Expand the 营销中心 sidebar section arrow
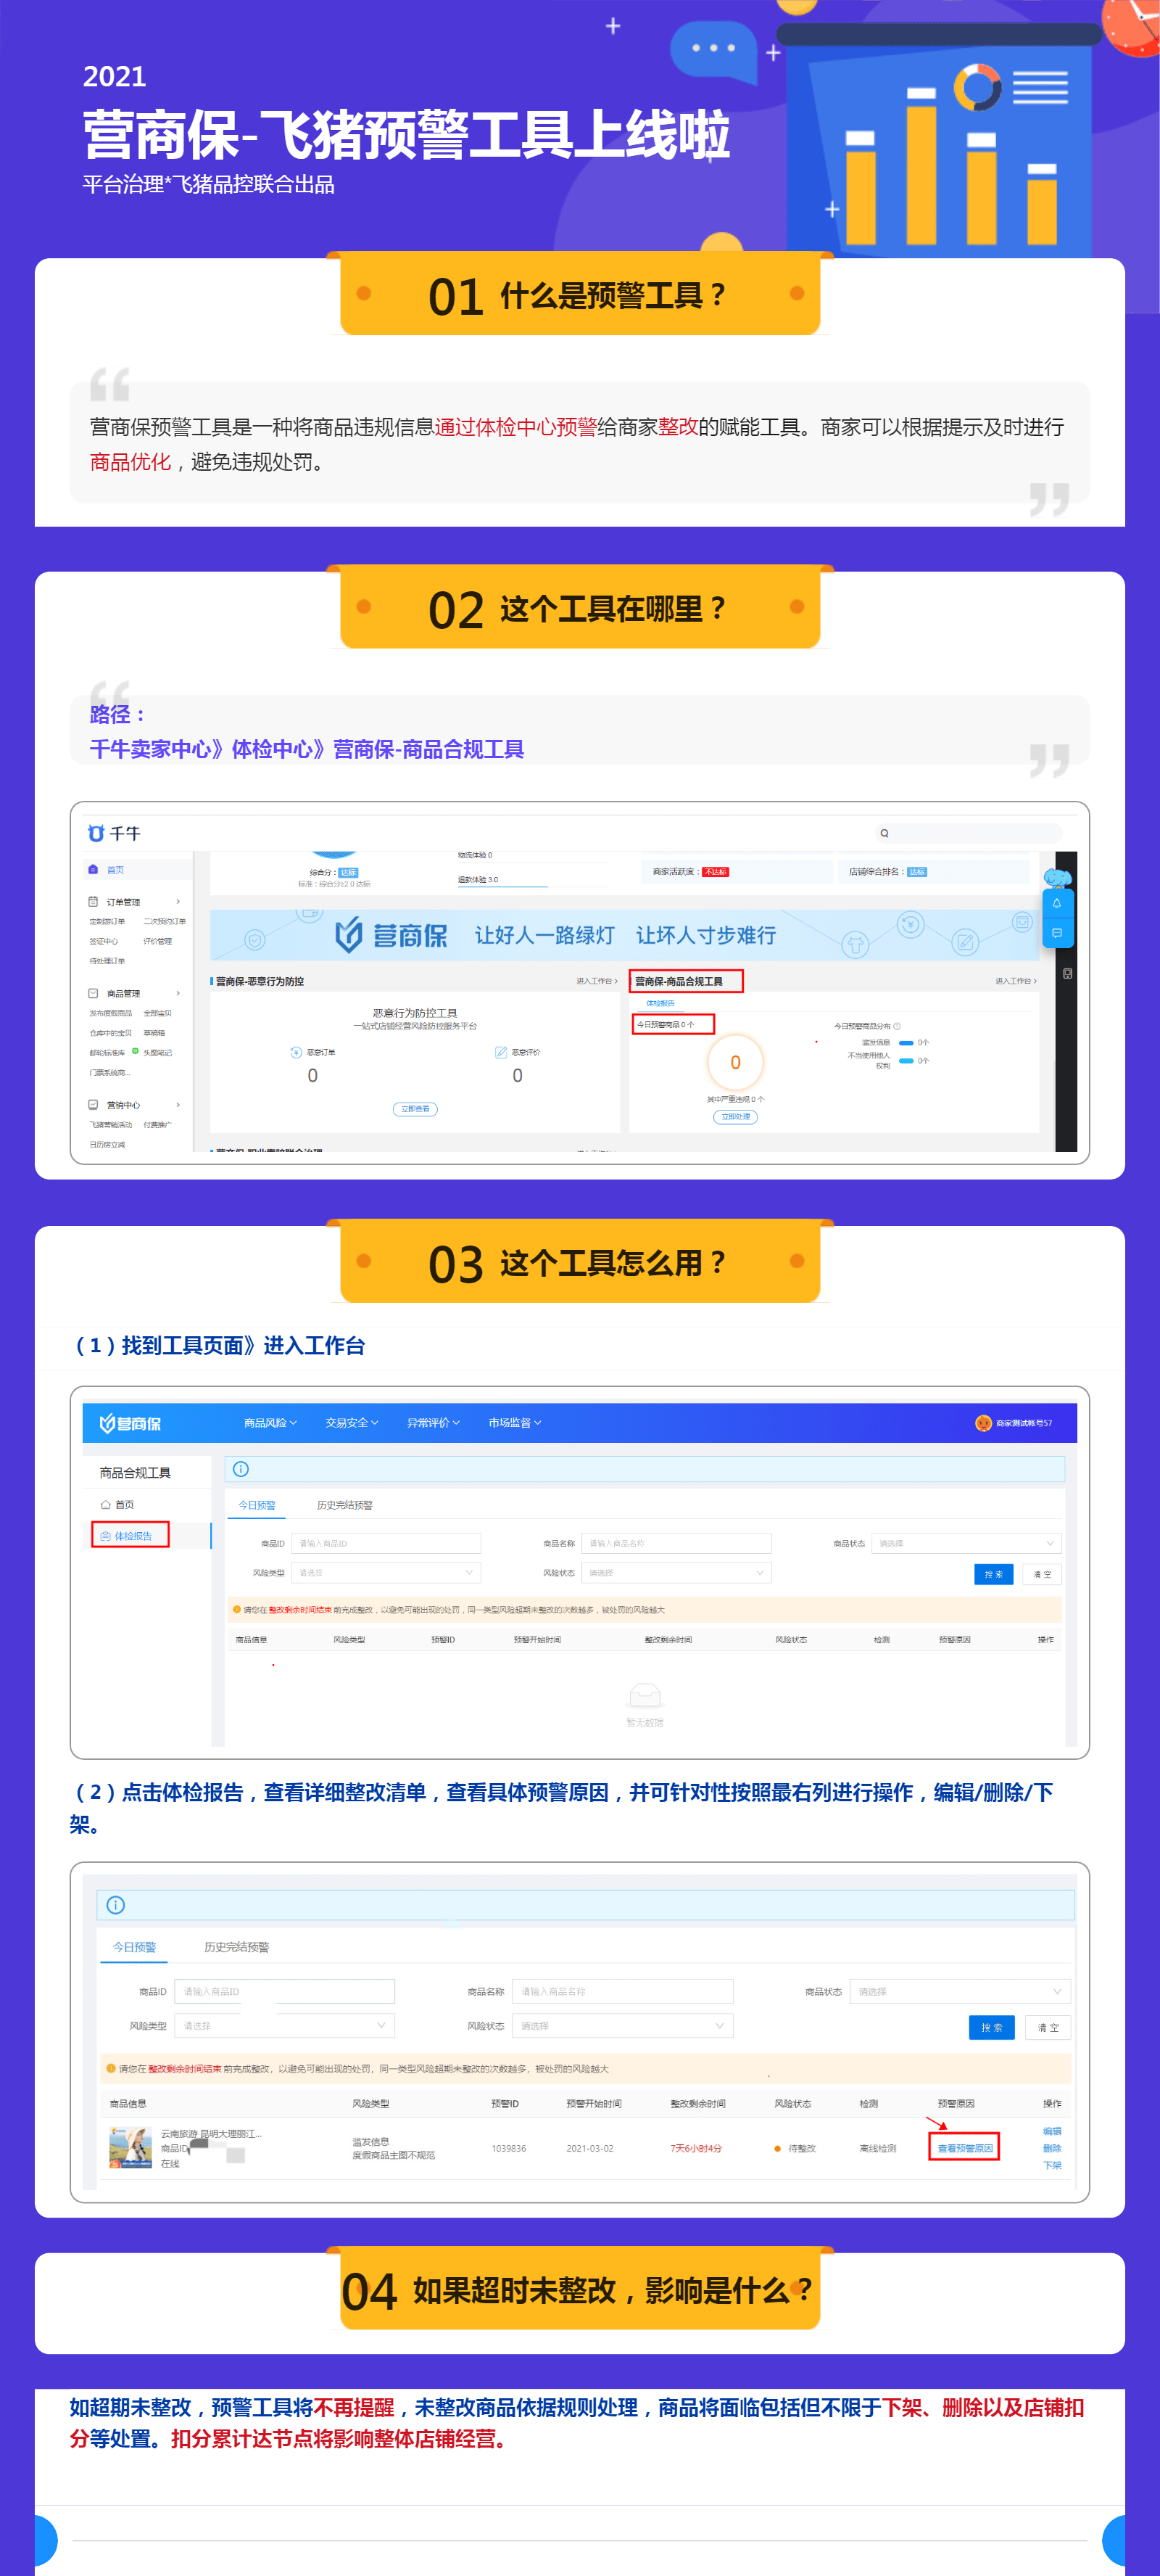Screen dimensions: 1160x2576 pos(178,1105)
